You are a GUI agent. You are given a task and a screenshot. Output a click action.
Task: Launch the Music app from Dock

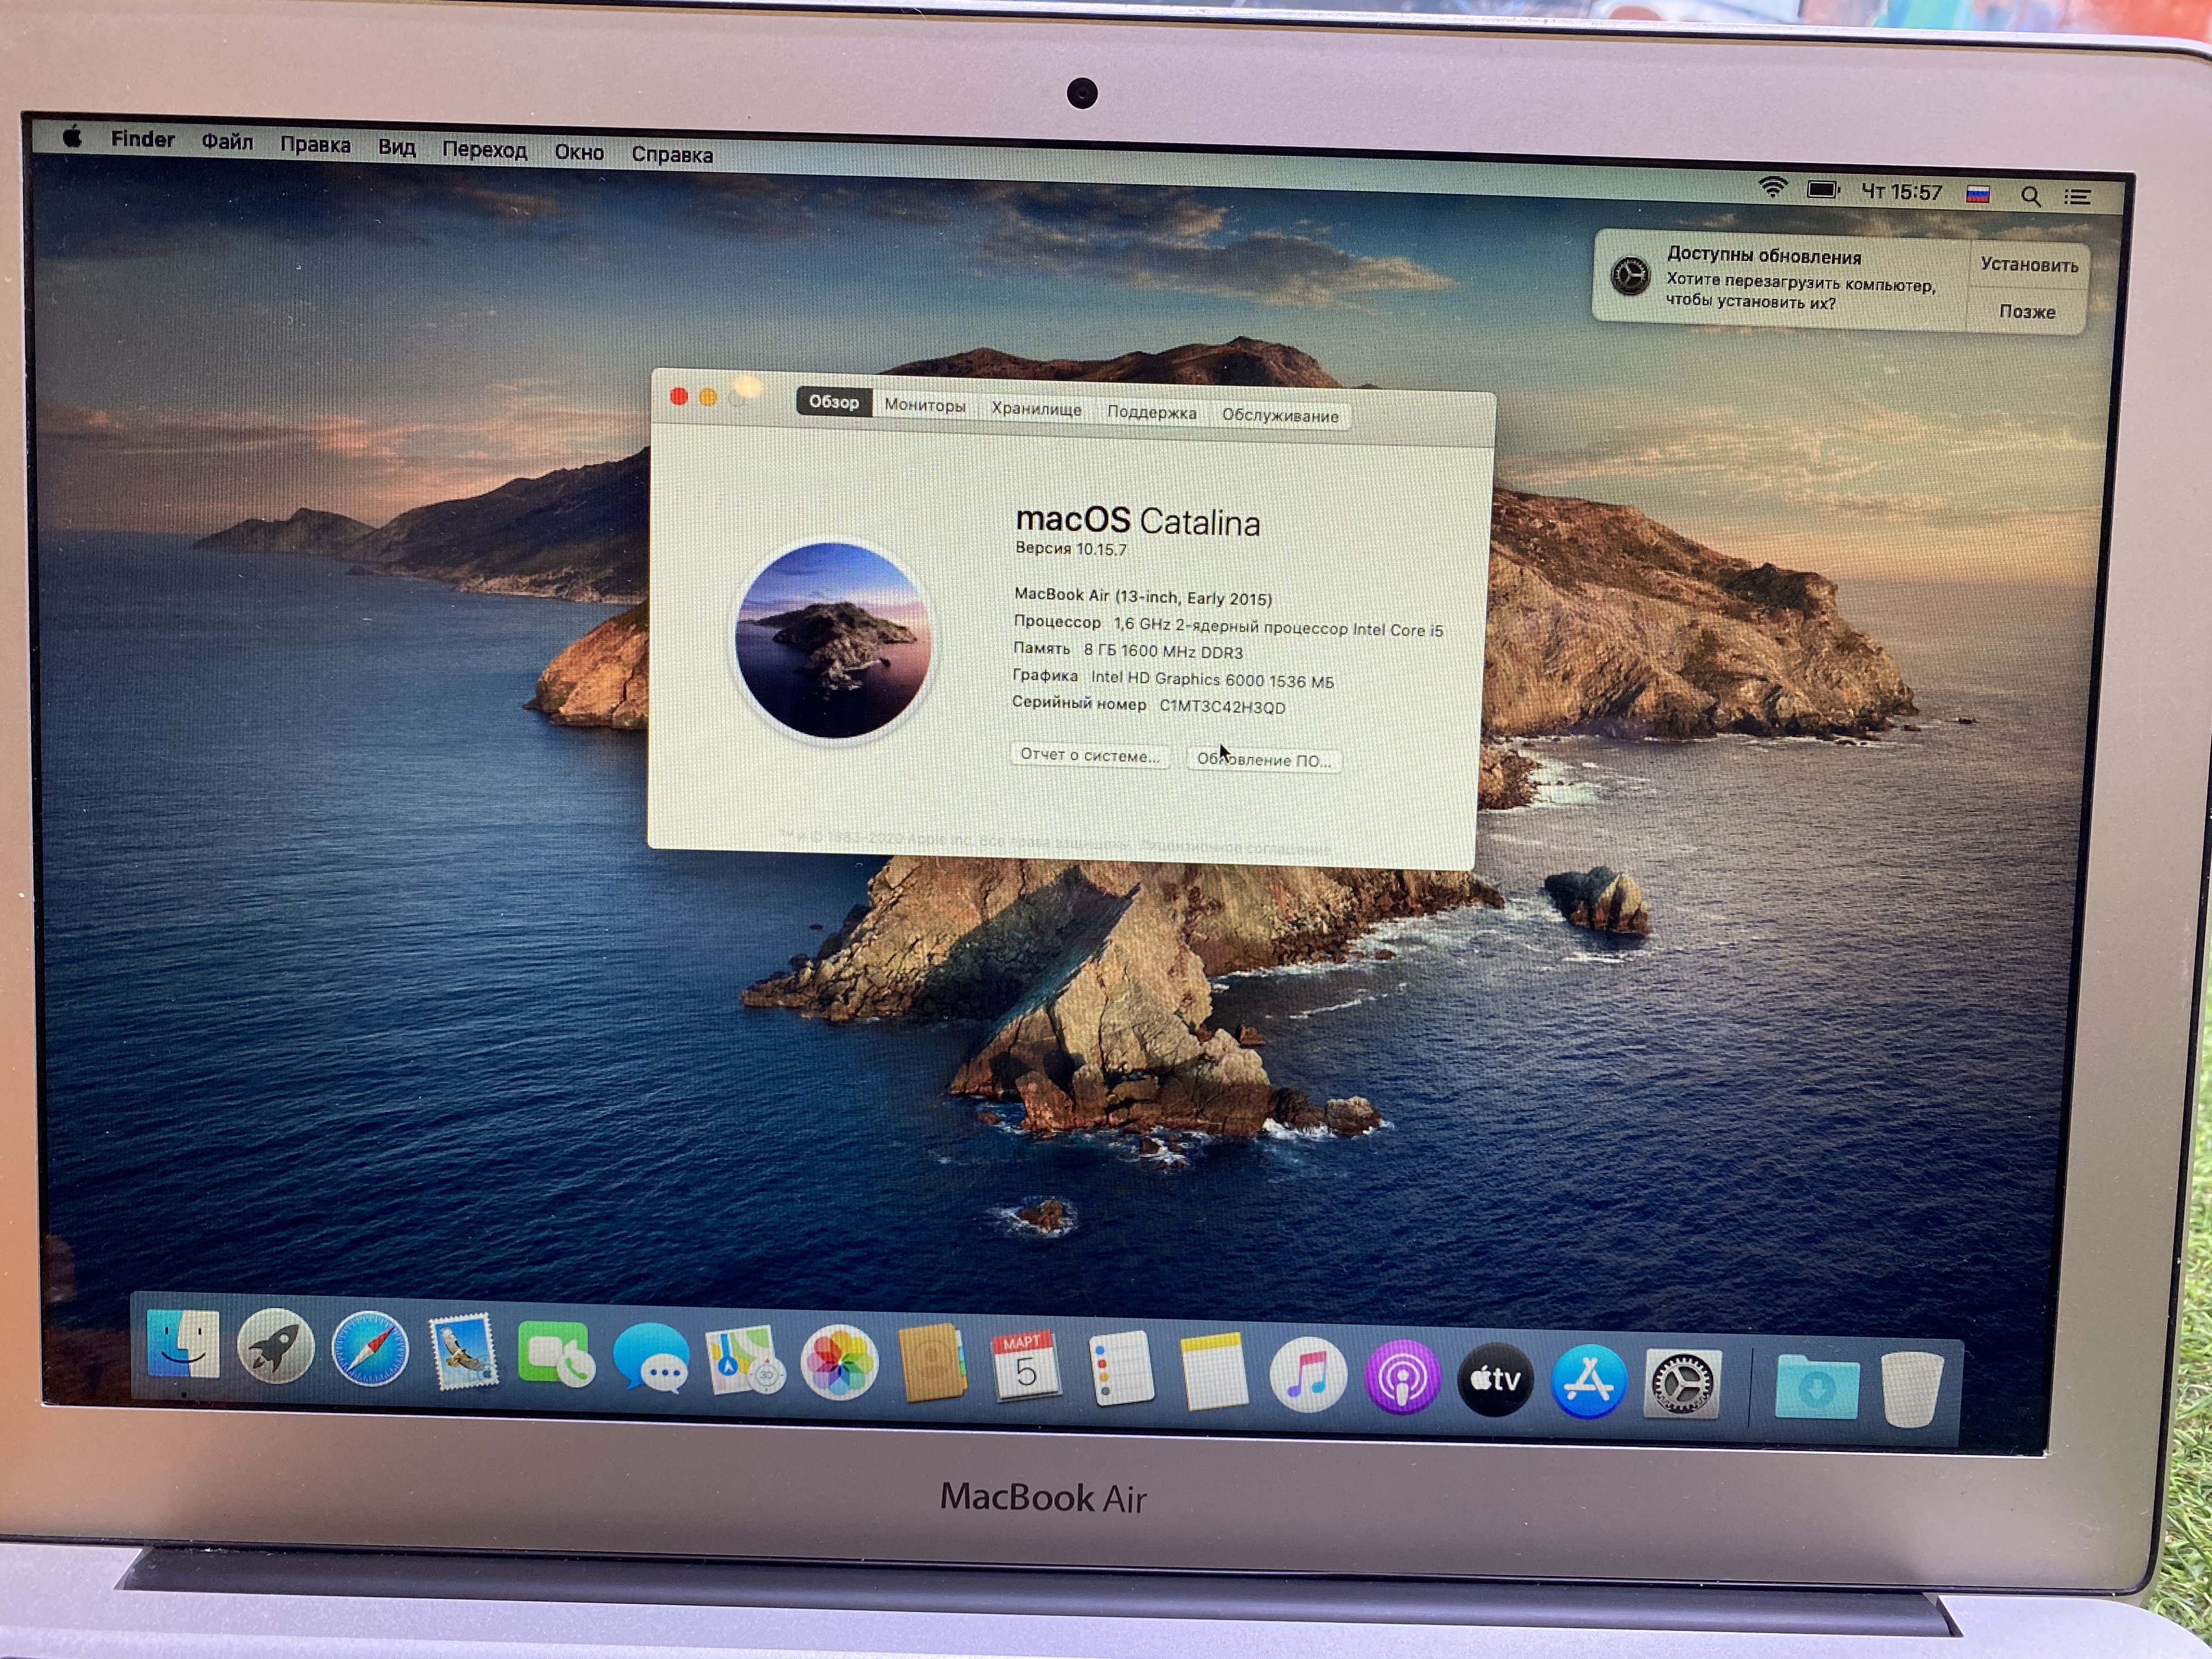click(1308, 1374)
